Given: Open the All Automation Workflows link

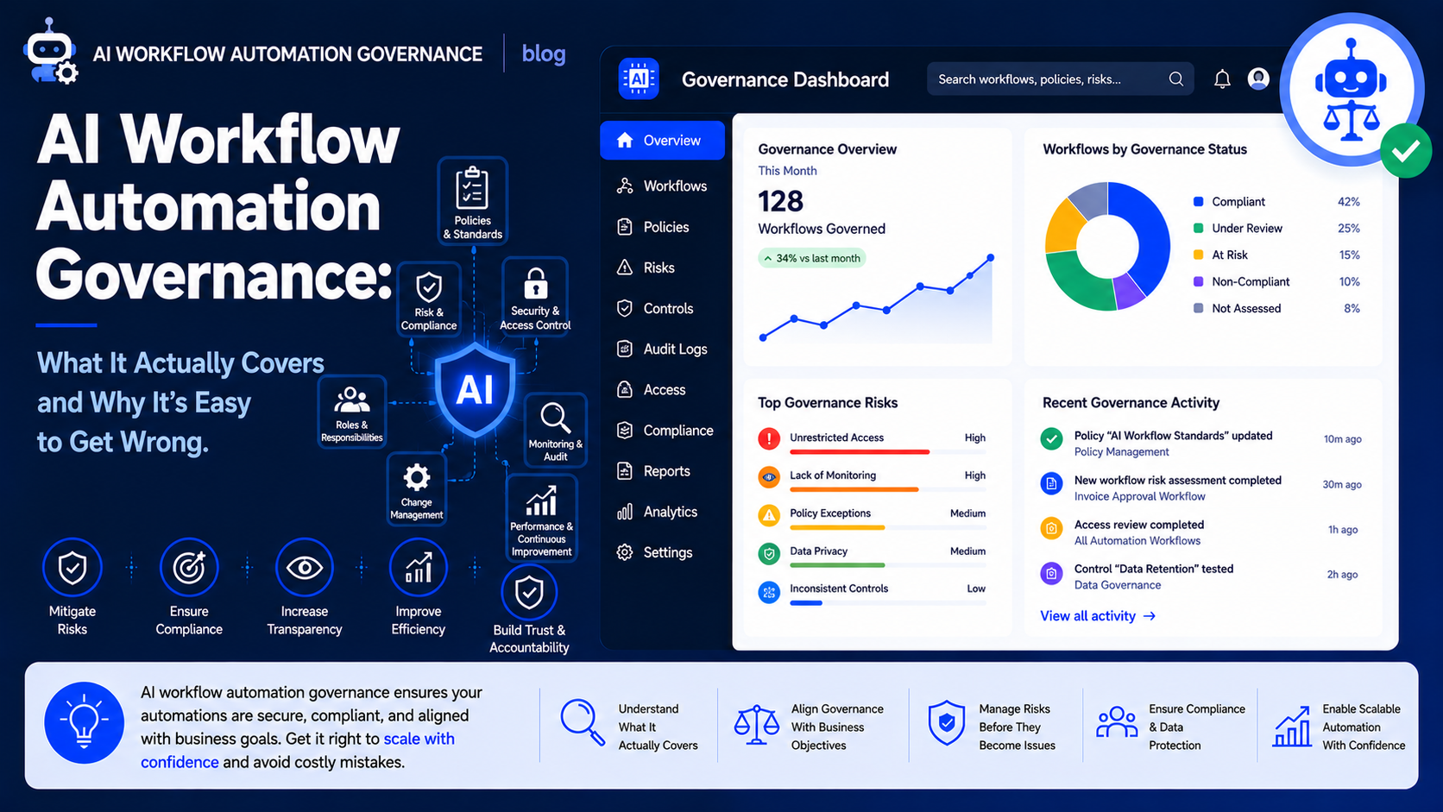Looking at the screenshot, I should (x=1137, y=541).
